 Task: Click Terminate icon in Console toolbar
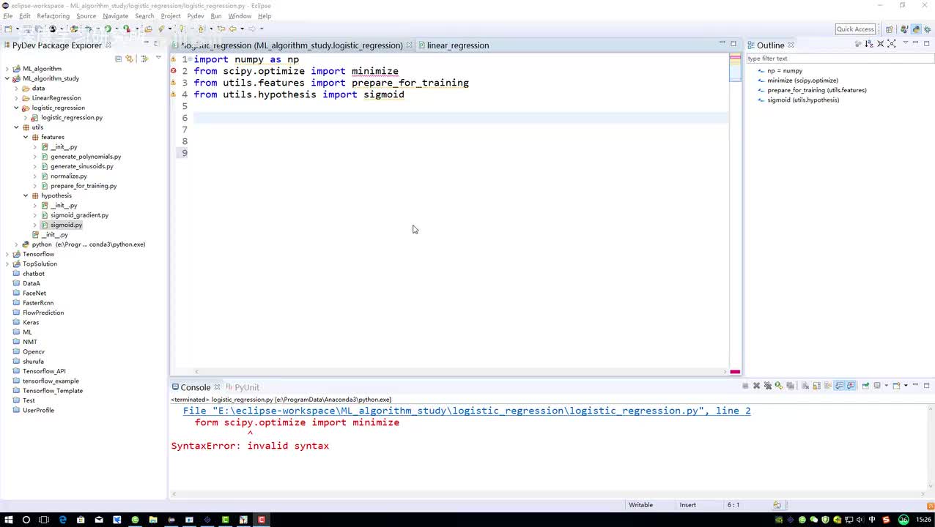point(745,386)
